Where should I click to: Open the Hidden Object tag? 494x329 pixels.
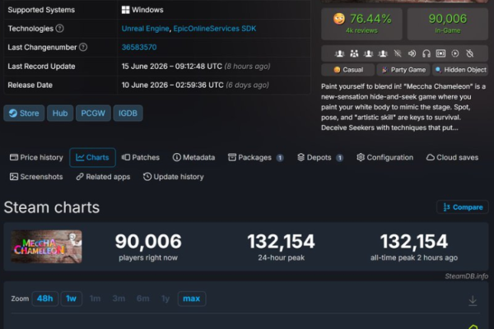pos(460,70)
